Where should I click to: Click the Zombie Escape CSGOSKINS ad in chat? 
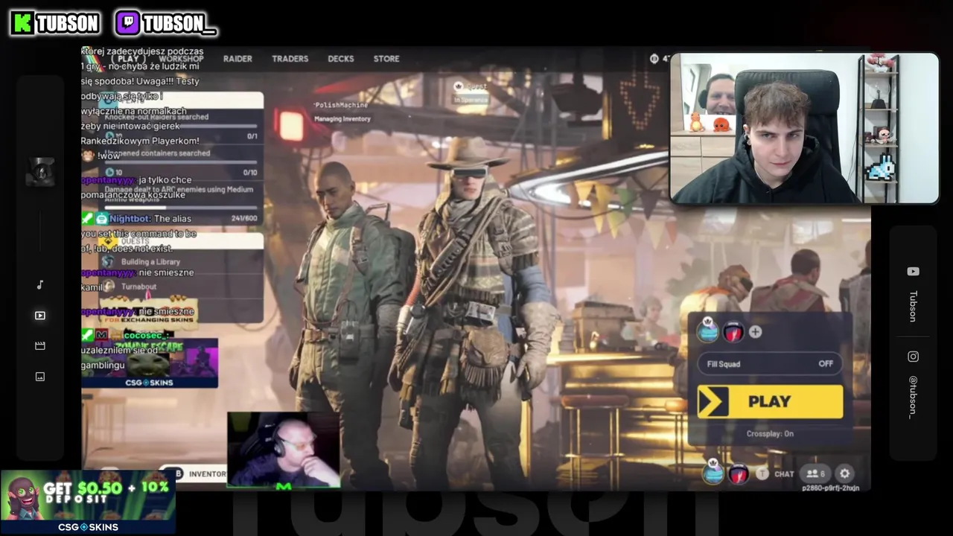click(x=150, y=363)
